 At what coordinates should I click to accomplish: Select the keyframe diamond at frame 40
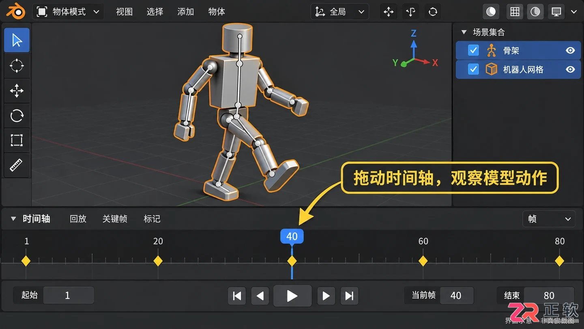coord(292,261)
